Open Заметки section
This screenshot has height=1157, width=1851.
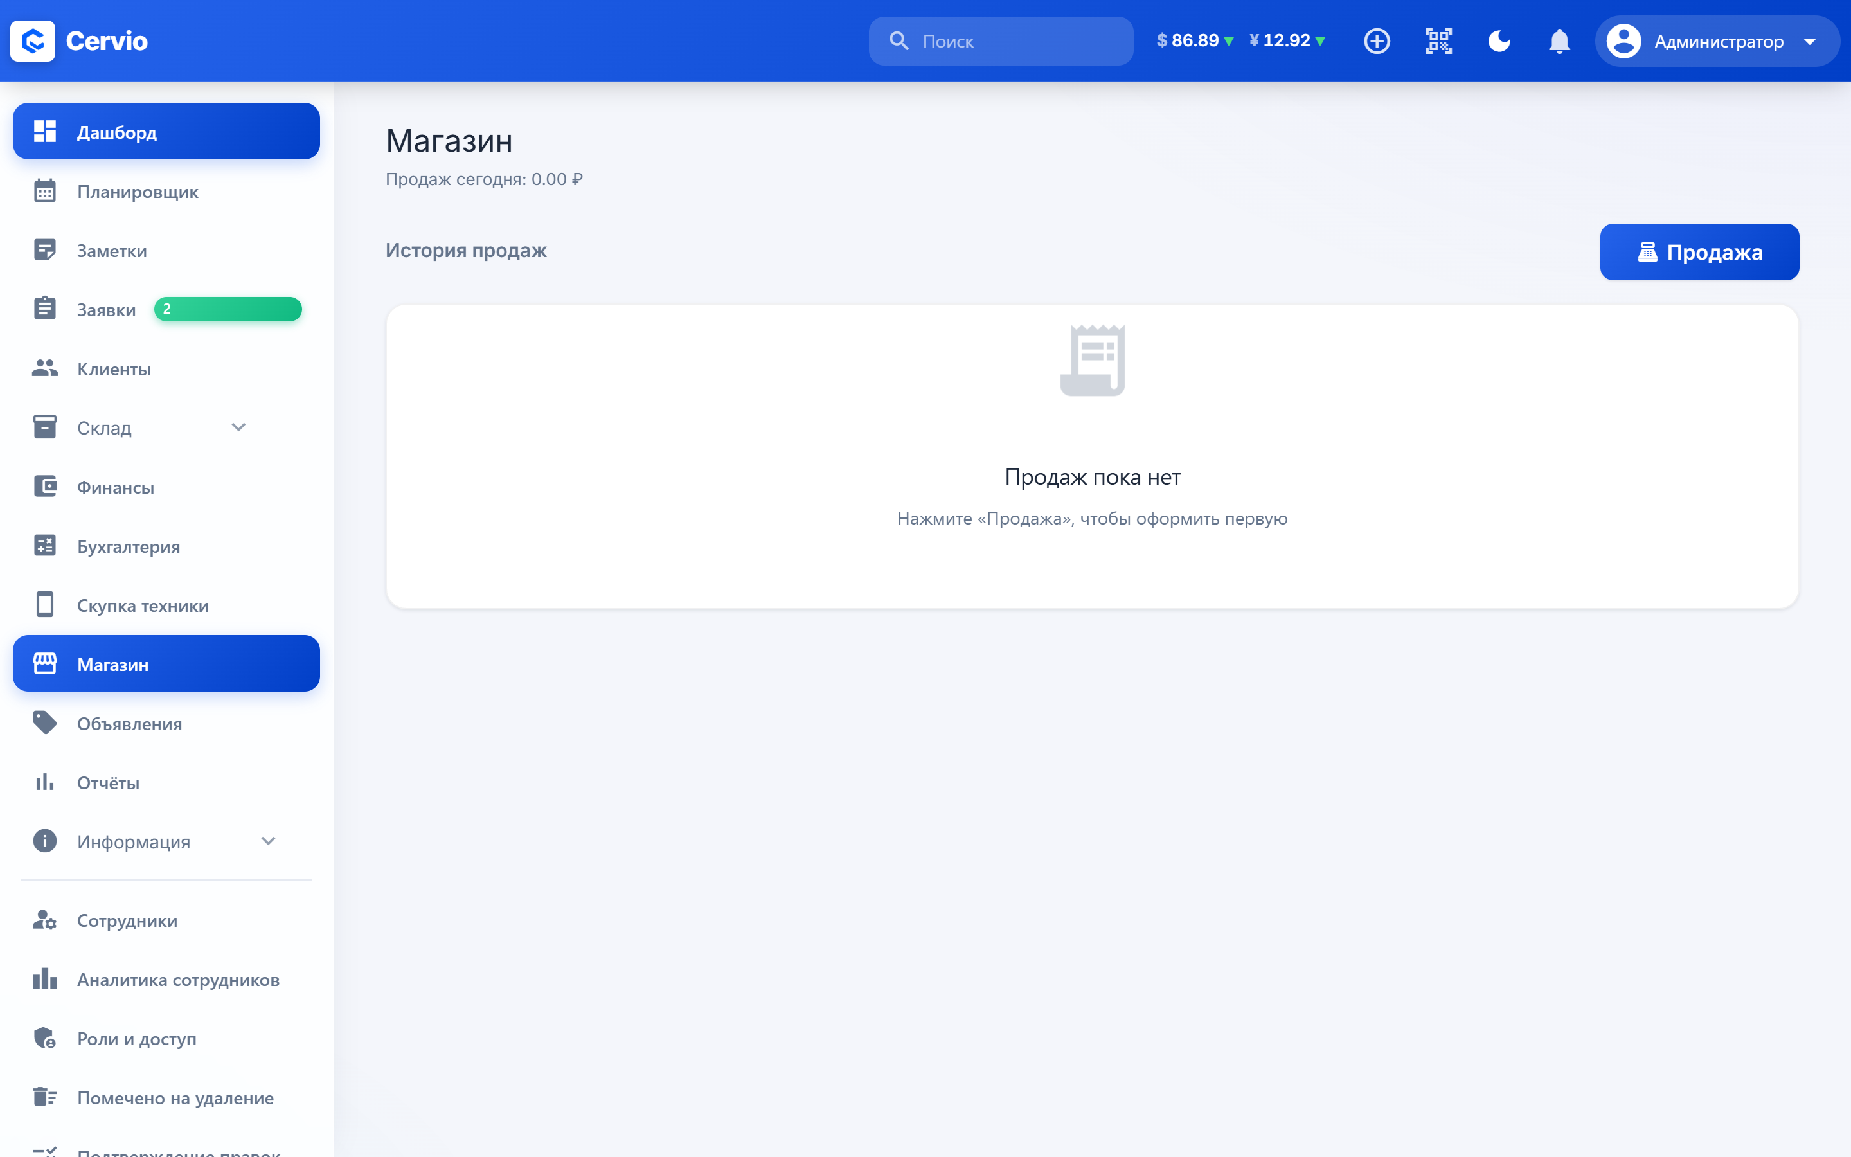(166, 249)
